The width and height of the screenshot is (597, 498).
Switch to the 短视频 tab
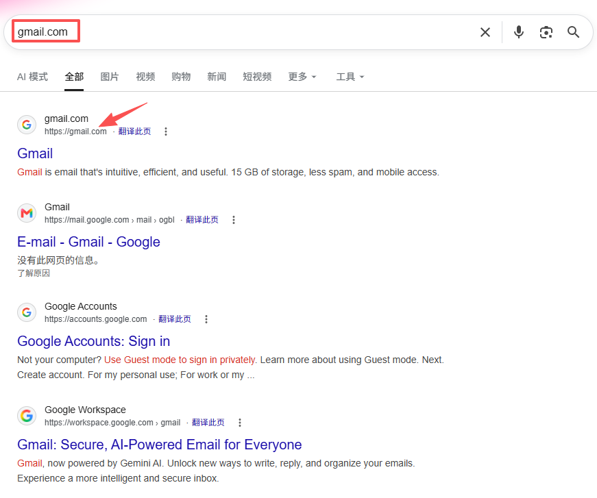[257, 77]
